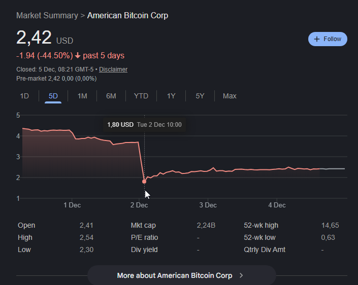Click the American Bitcoin Corp title
Screen dimensions: 358x285
(127, 16)
